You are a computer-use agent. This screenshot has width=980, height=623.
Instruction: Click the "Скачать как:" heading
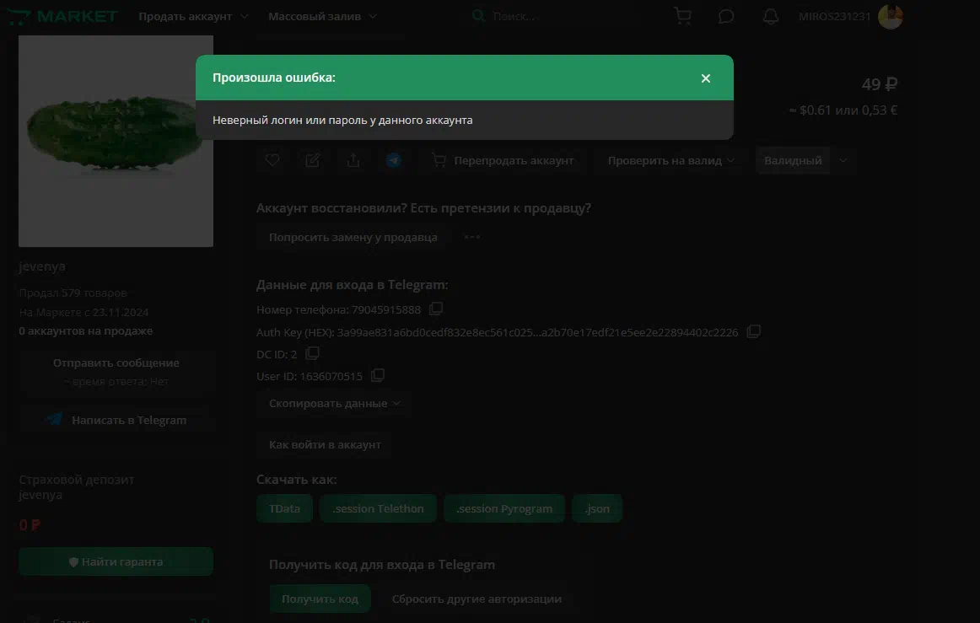pyautogui.click(x=296, y=480)
